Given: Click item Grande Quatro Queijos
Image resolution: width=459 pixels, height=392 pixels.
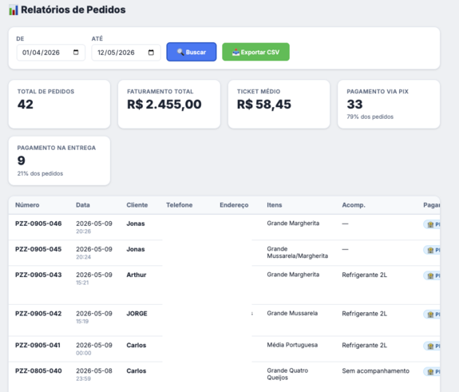Looking at the screenshot, I should click(x=287, y=374).
